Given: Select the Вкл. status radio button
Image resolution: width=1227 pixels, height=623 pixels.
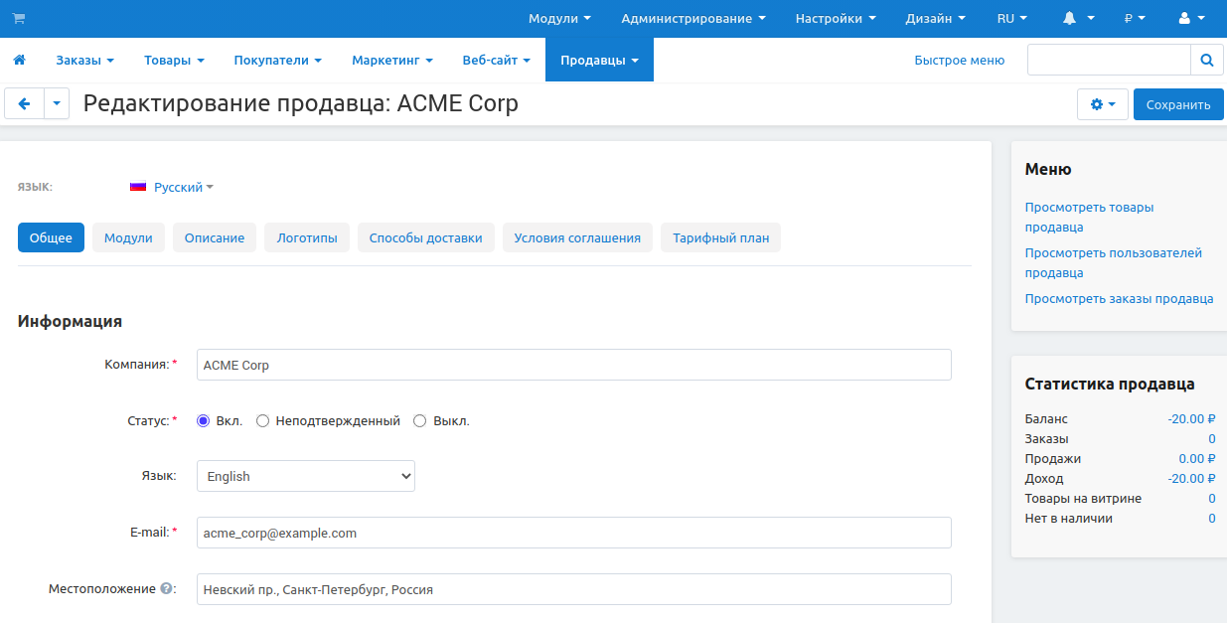Looking at the screenshot, I should click(x=204, y=421).
